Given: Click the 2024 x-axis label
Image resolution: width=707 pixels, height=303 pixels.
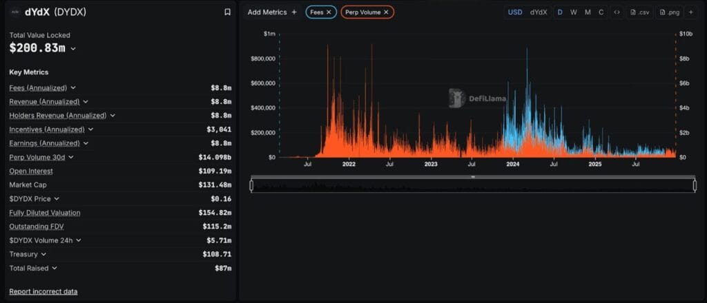Looking at the screenshot, I should (x=513, y=164).
